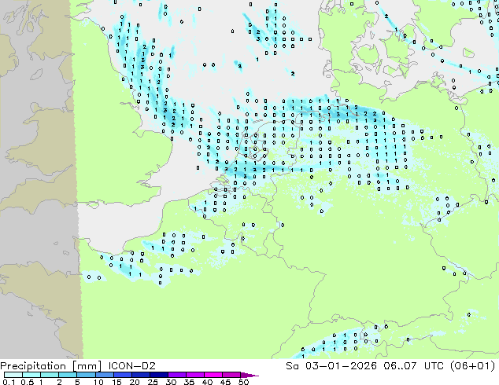Click legend scale label '15'
This screenshot has height=385, width=499.
tap(116, 382)
